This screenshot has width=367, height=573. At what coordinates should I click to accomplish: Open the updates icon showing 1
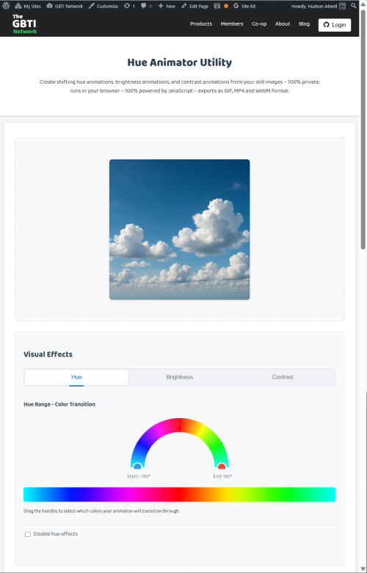129,6
